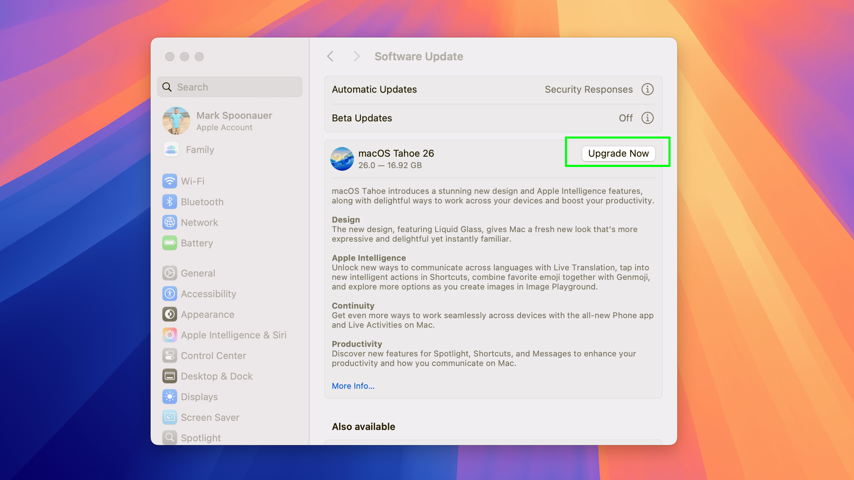Expand the Automatic Updates row
This screenshot has height=480, width=854.
coord(374,89)
